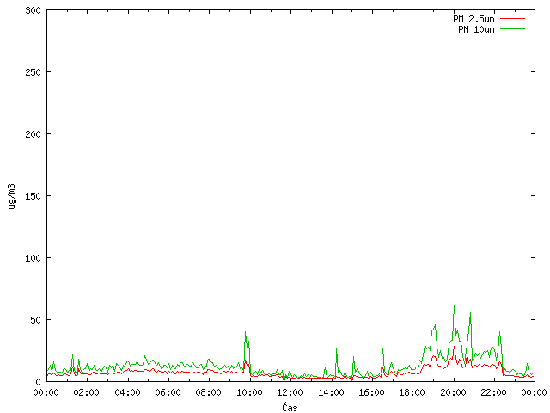
Task: Click the y-axis value 300
Action: pyautogui.click(x=33, y=10)
